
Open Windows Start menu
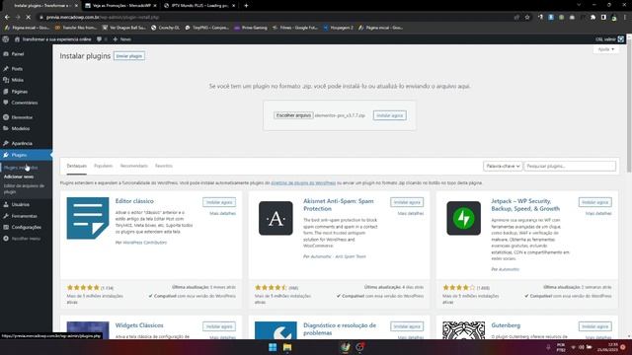click(x=273, y=347)
